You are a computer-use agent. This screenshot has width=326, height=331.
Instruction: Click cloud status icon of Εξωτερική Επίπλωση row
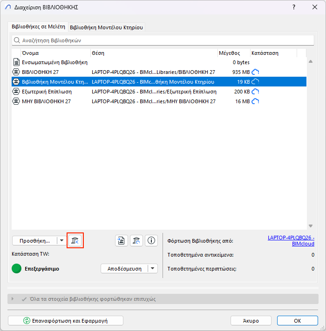(255, 92)
